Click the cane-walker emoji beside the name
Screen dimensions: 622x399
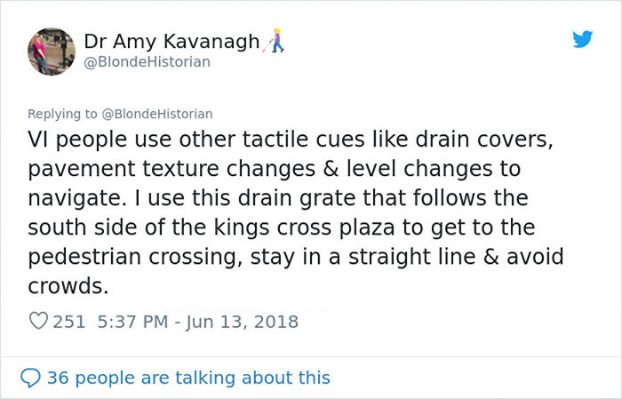(275, 42)
